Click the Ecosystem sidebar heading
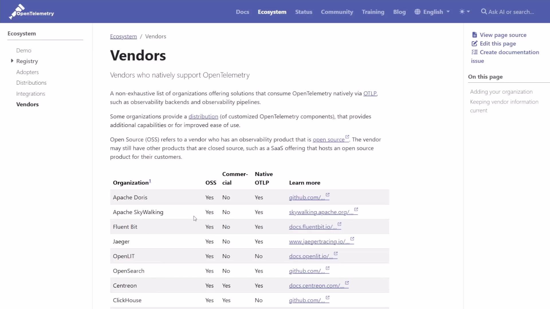The image size is (550, 309). tap(22, 33)
